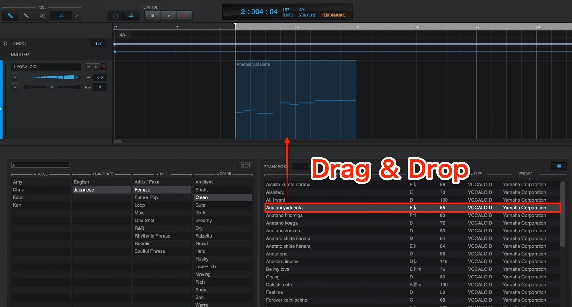Click the 1/4 quantize value

click(61, 16)
